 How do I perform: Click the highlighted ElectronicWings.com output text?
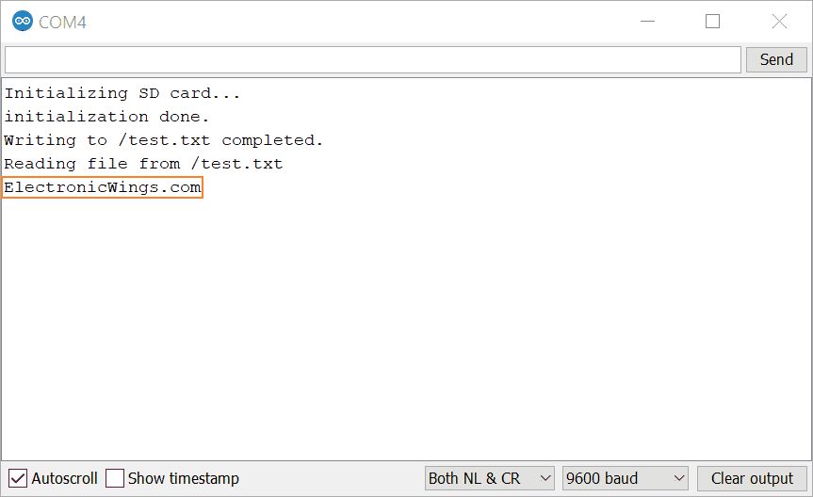tap(103, 187)
